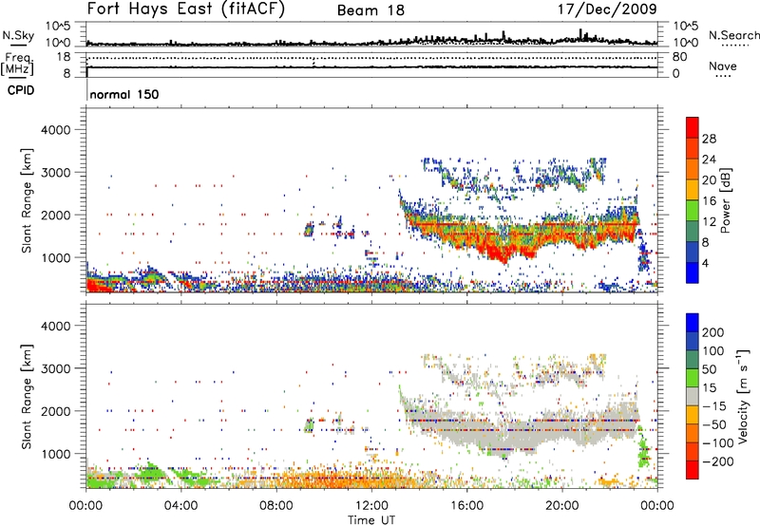Select the date "17/Dec/2009"
This screenshot has height=526, width=760.
pyautogui.click(x=607, y=9)
